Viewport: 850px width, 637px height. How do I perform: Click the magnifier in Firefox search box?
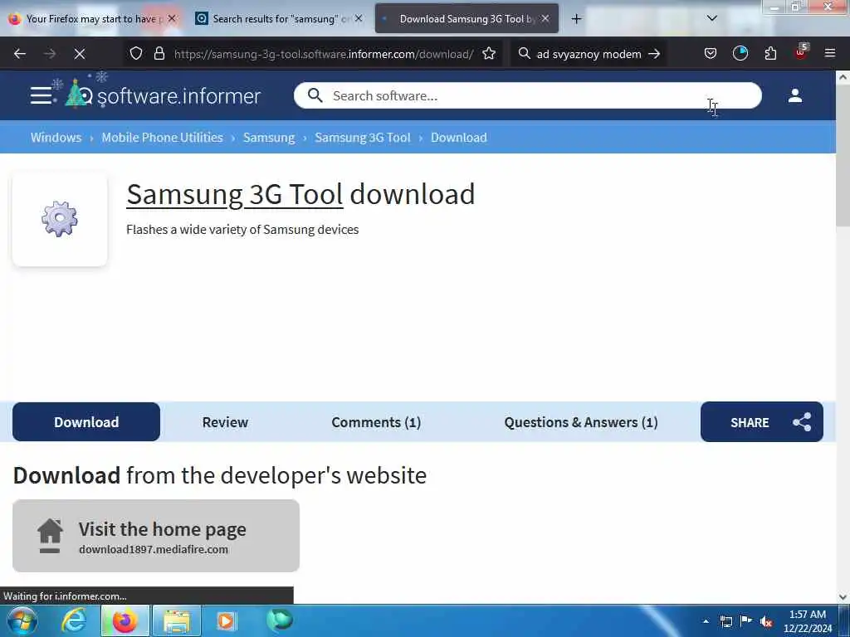click(525, 54)
